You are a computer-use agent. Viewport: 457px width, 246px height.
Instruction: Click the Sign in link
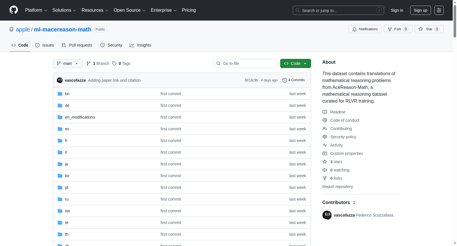(x=397, y=10)
